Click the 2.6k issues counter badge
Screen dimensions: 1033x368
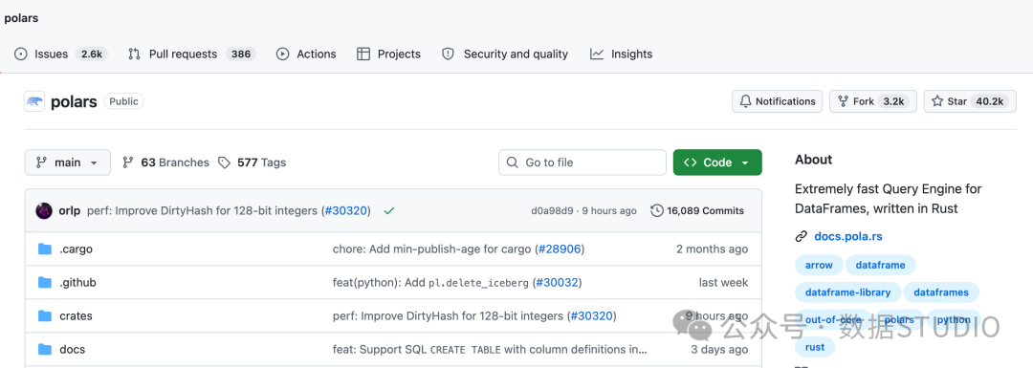(91, 54)
